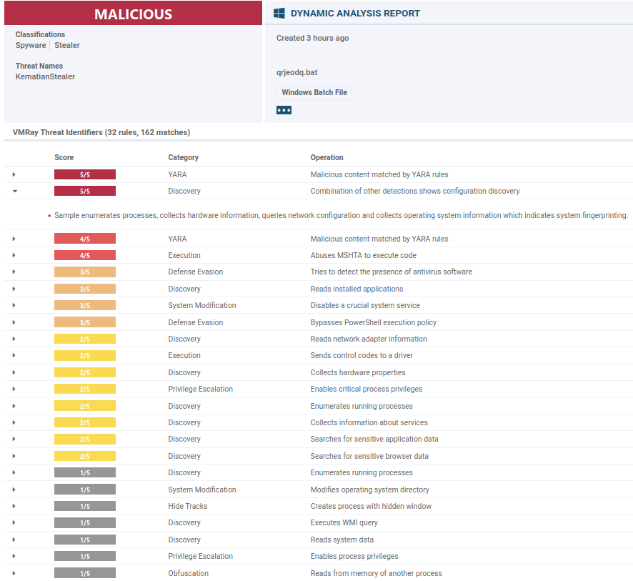The height and width of the screenshot is (581, 633).
Task: Expand the Reads network adapter information row
Action: [14, 339]
